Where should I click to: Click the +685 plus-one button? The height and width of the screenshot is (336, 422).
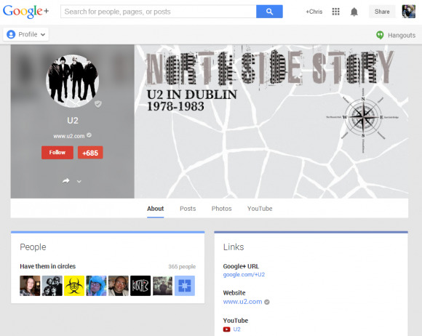[90, 153]
